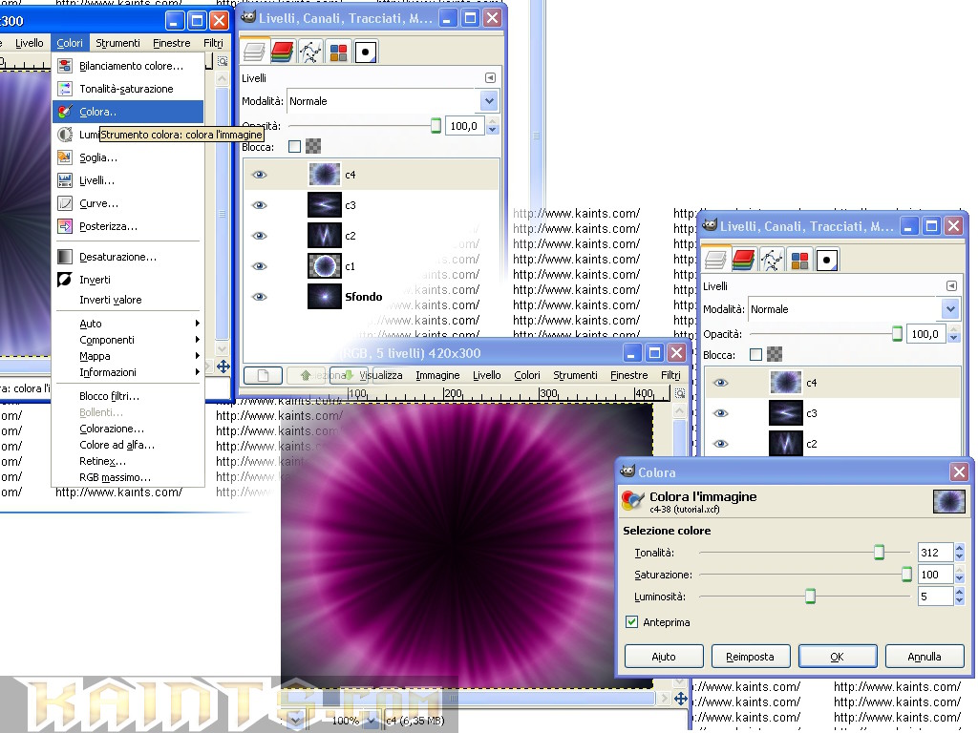Open Bilanciamento colore from the Colori menu

click(x=128, y=66)
